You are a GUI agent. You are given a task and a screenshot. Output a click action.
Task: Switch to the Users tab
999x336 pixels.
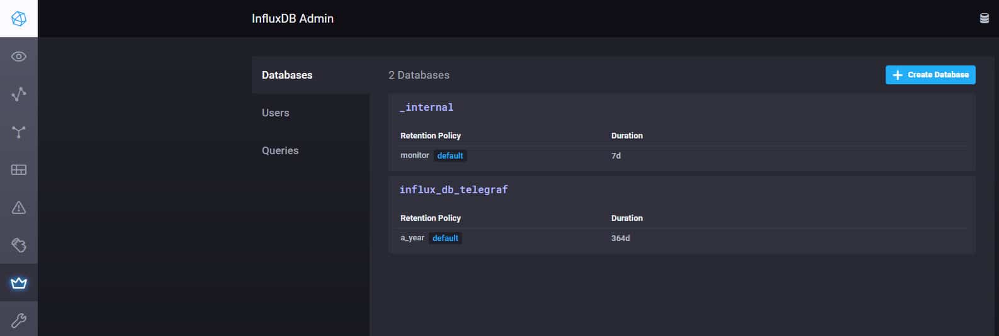tap(310, 113)
